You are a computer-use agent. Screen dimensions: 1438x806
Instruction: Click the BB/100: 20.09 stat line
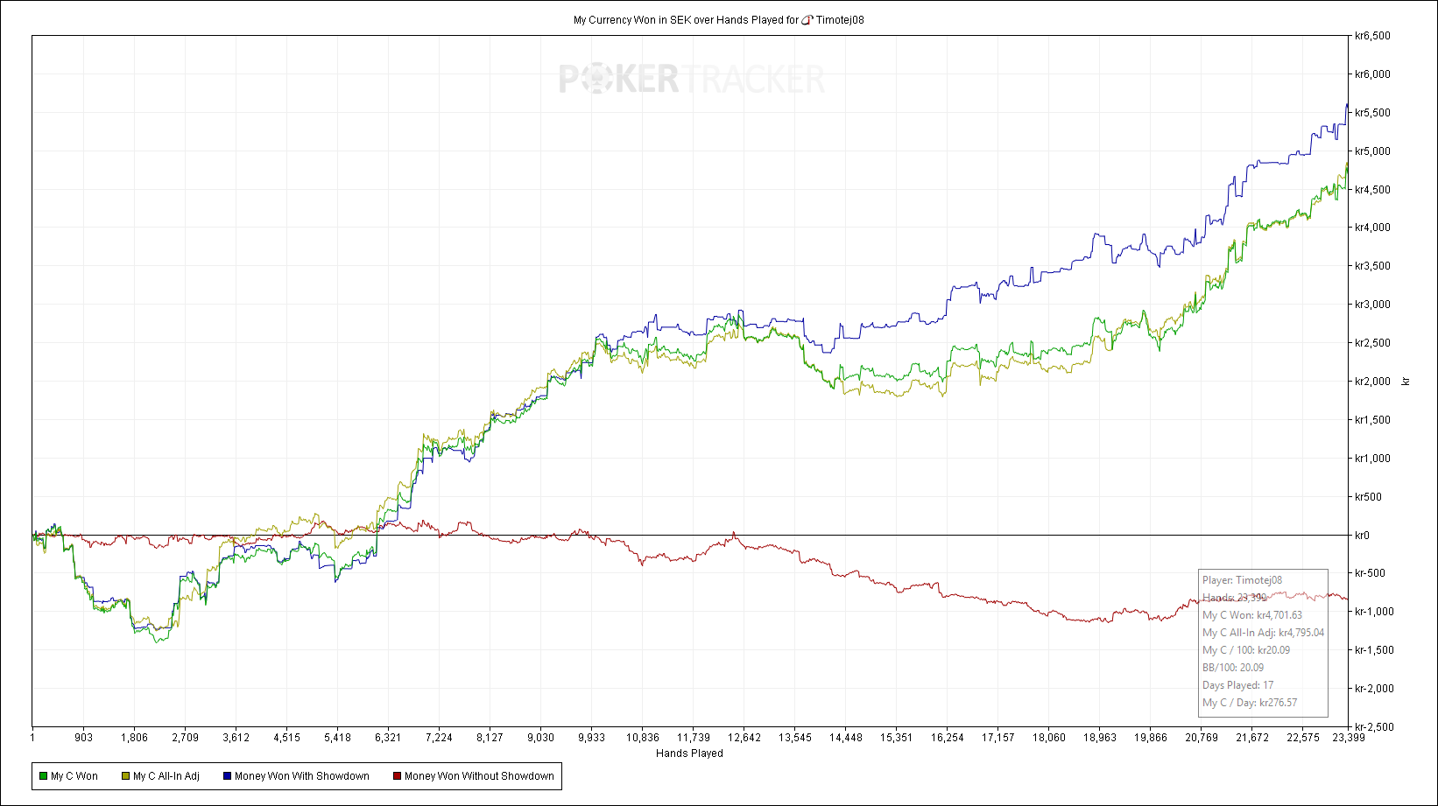pos(1233,668)
